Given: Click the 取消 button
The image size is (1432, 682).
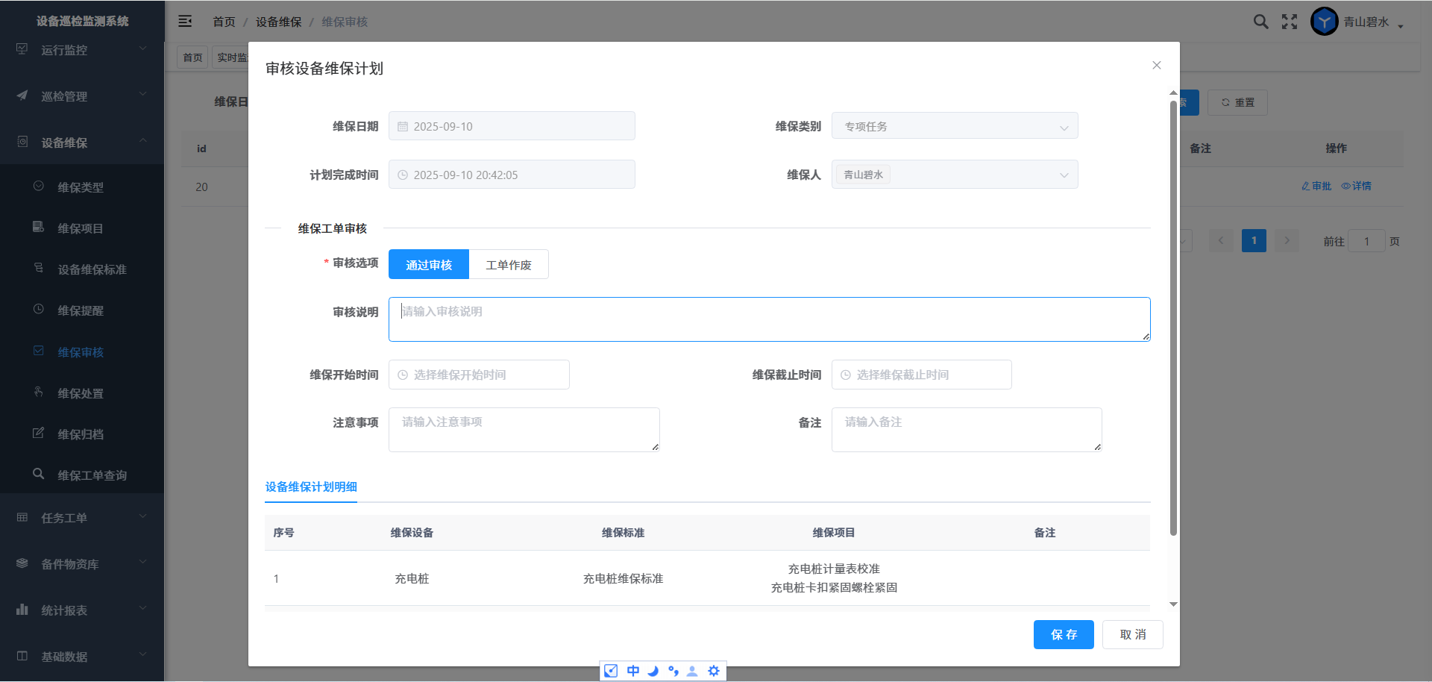Looking at the screenshot, I should click(1132, 634).
